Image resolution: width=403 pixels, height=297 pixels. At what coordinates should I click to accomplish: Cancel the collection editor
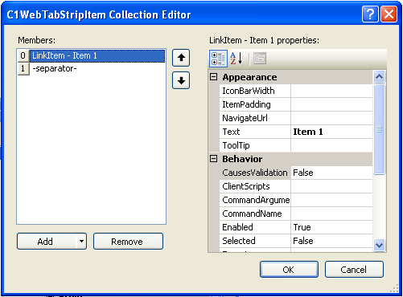coord(354,270)
